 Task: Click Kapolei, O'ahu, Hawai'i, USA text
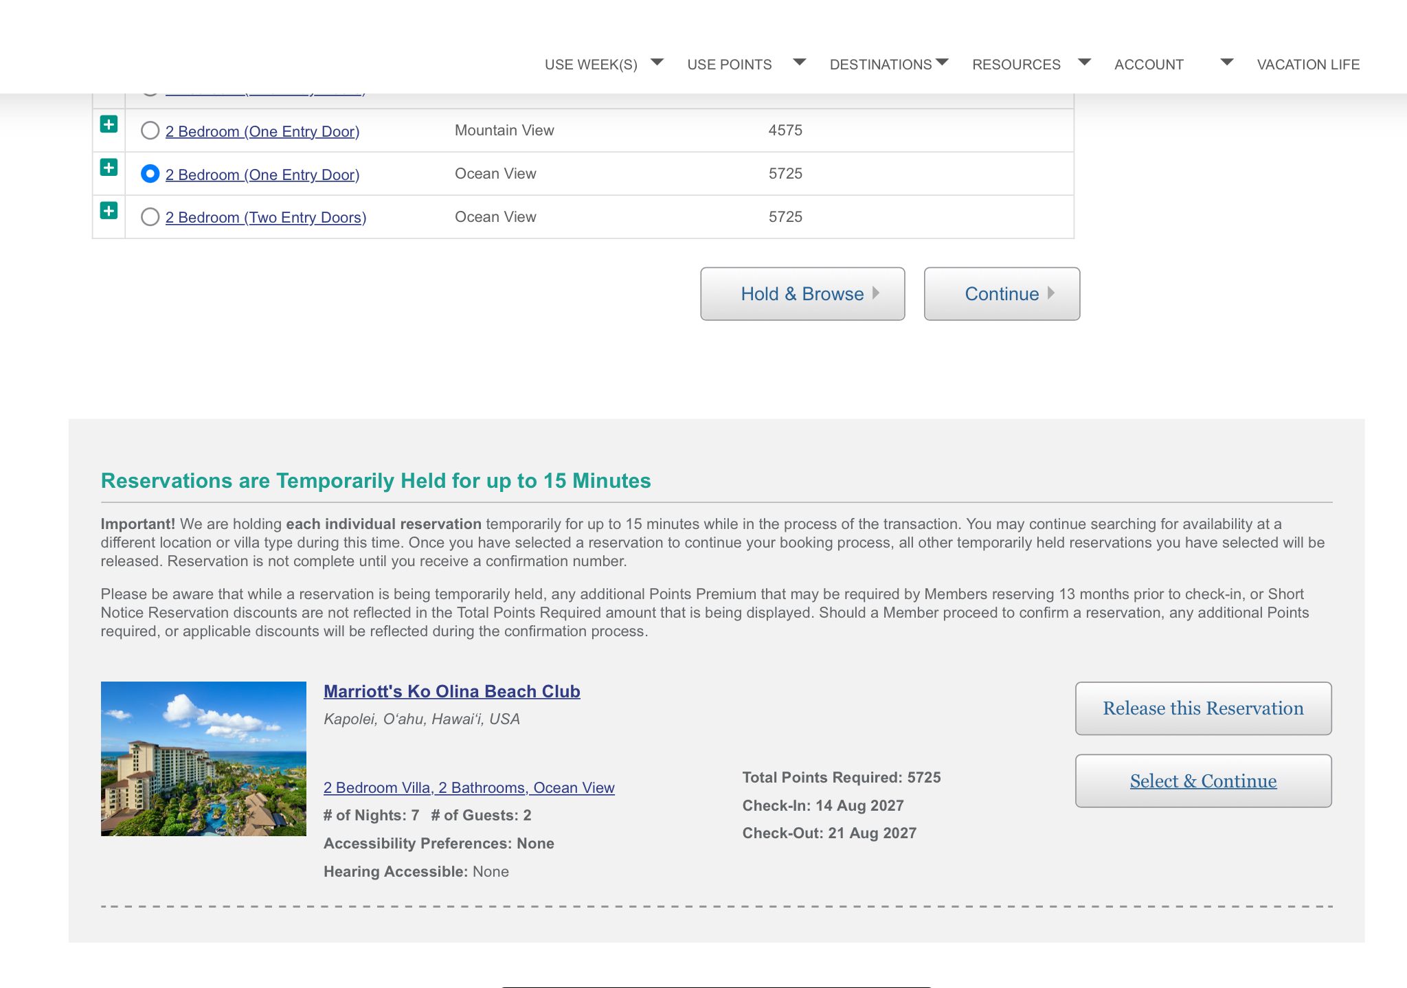pos(422,719)
